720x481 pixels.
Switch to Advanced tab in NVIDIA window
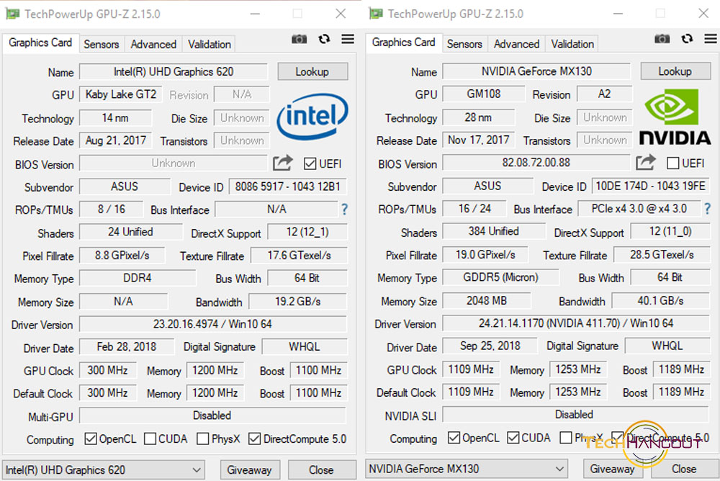click(516, 44)
